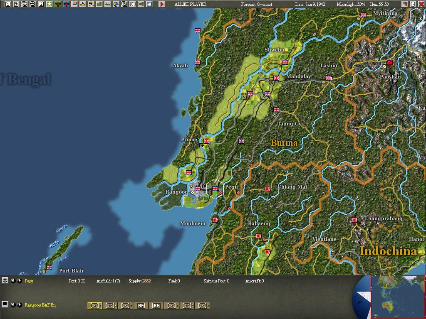Click the Aircraft: 0 text
Screen dimensions: 426x319
[x=254, y=281]
